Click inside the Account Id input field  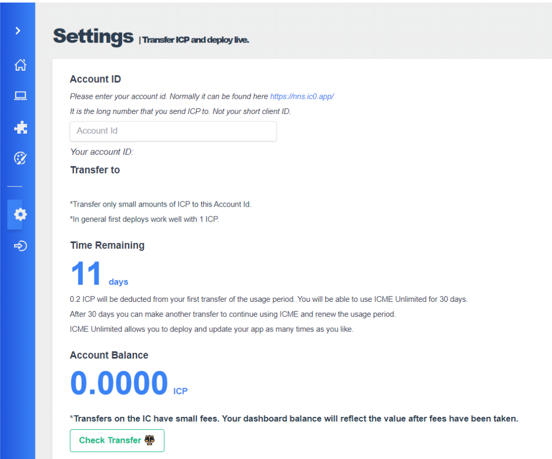[x=173, y=131]
